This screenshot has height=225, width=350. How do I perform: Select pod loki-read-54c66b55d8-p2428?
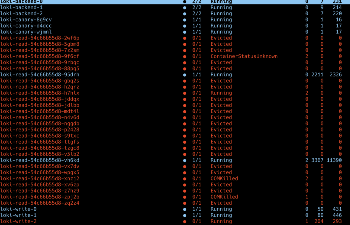(40, 130)
